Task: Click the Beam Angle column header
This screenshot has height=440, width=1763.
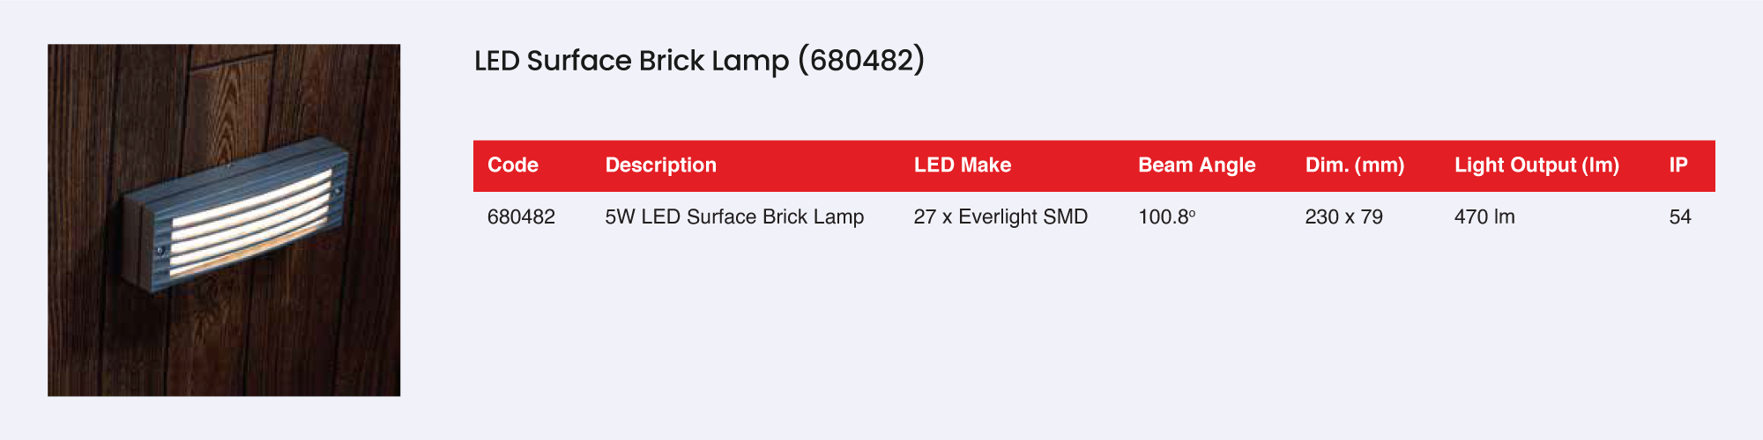Action: [x=1196, y=165]
